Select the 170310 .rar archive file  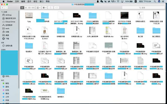(108, 18)
